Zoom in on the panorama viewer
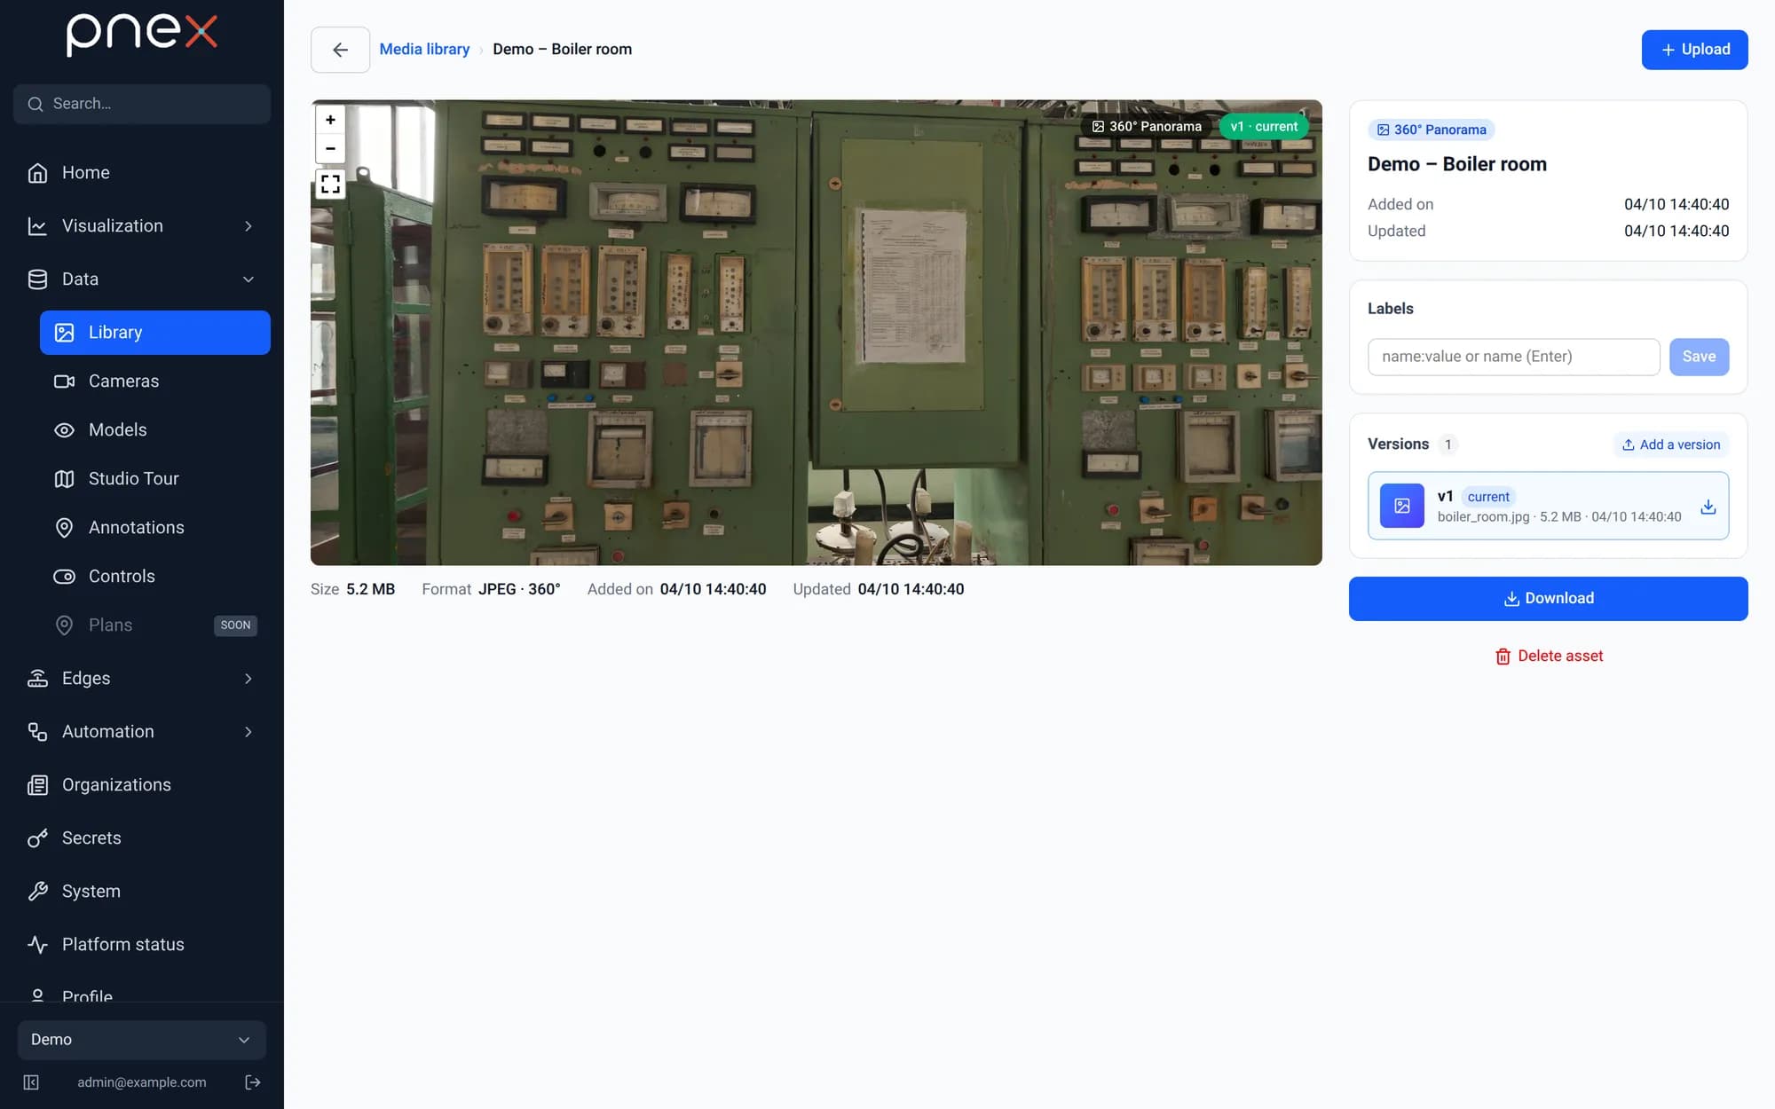This screenshot has height=1109, width=1775. (330, 120)
